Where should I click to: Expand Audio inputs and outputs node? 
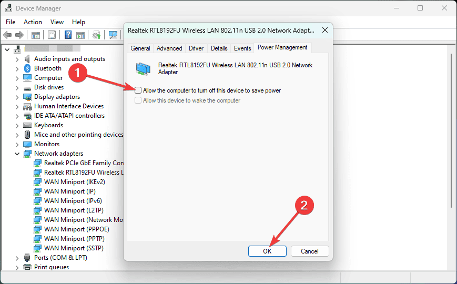(17, 59)
